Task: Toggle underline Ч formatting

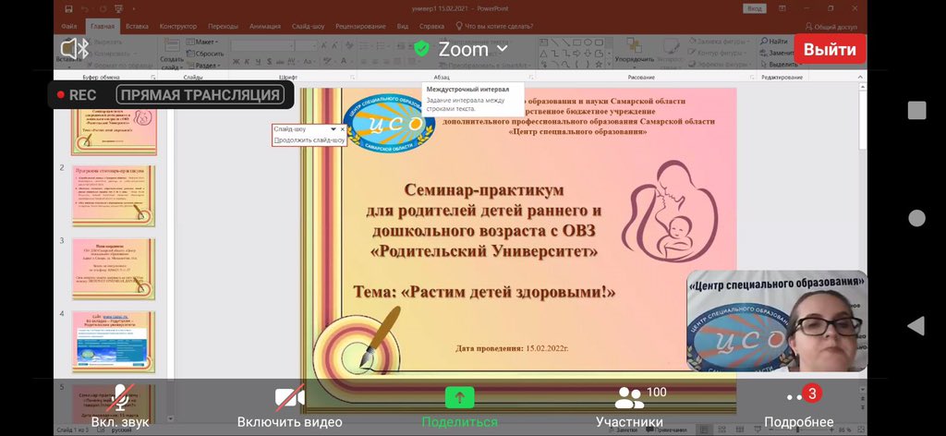Action: coord(259,62)
